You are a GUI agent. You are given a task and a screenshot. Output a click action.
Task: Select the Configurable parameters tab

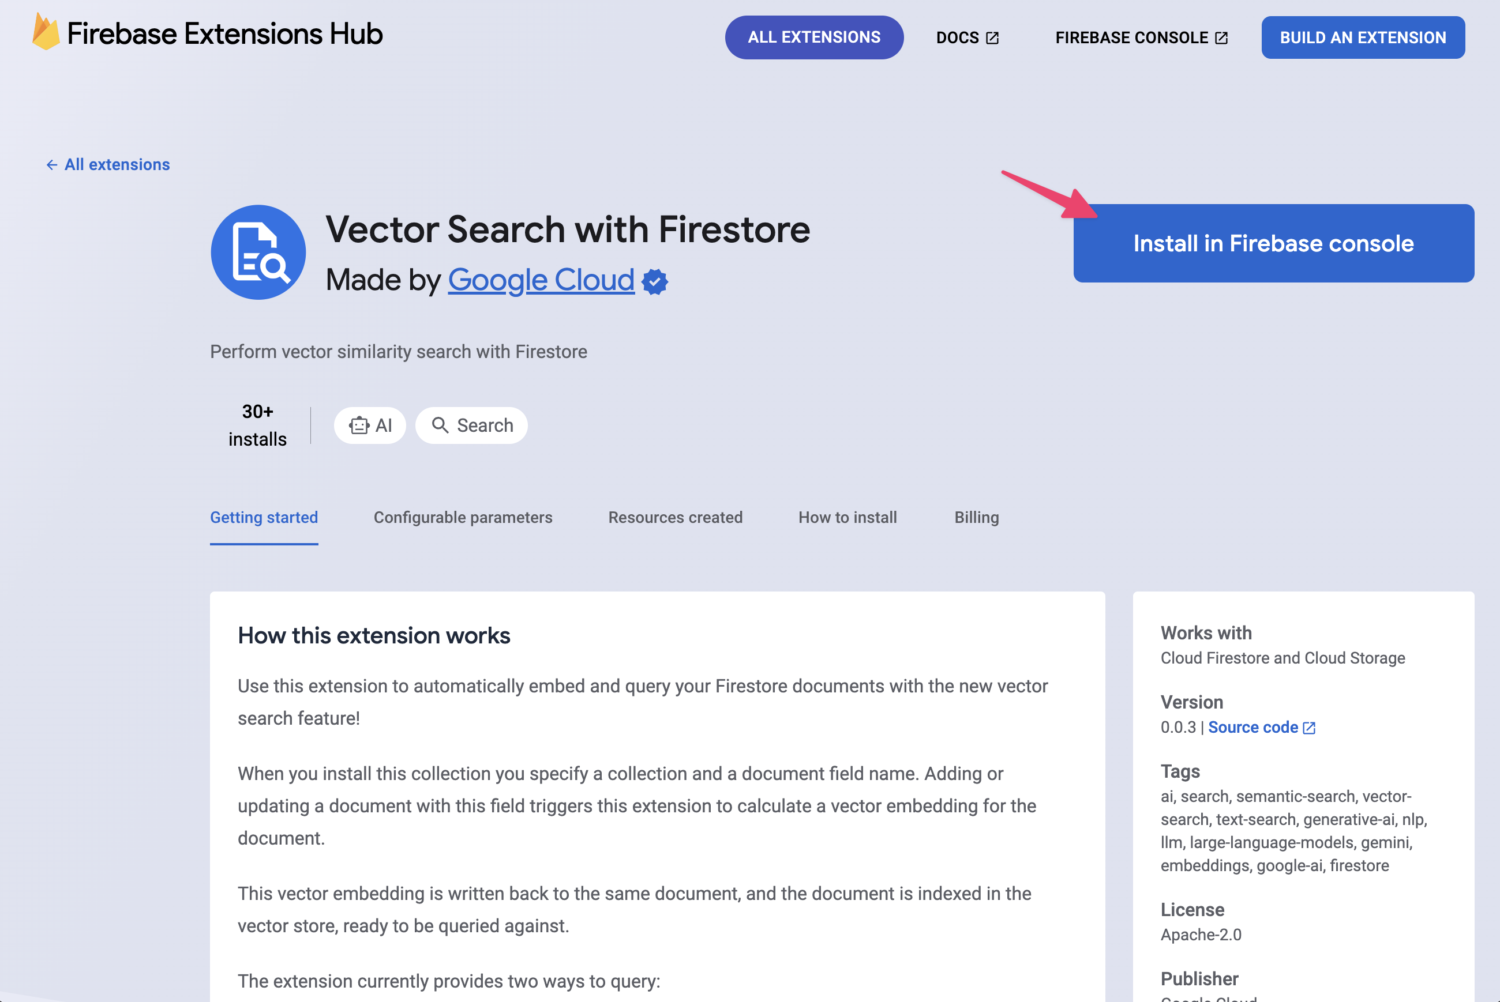point(462,517)
